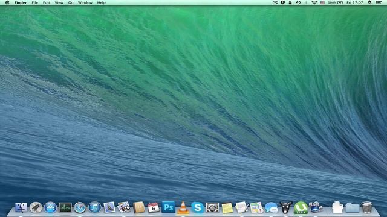Open the Apple menu
Viewport: 387px width, 217px height.
coord(7,2)
